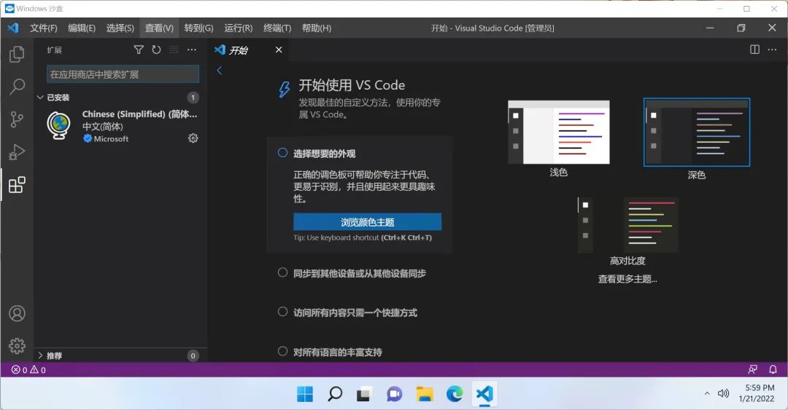The image size is (788, 410).
Task: Open the 终端(T) menu
Action: coord(277,28)
